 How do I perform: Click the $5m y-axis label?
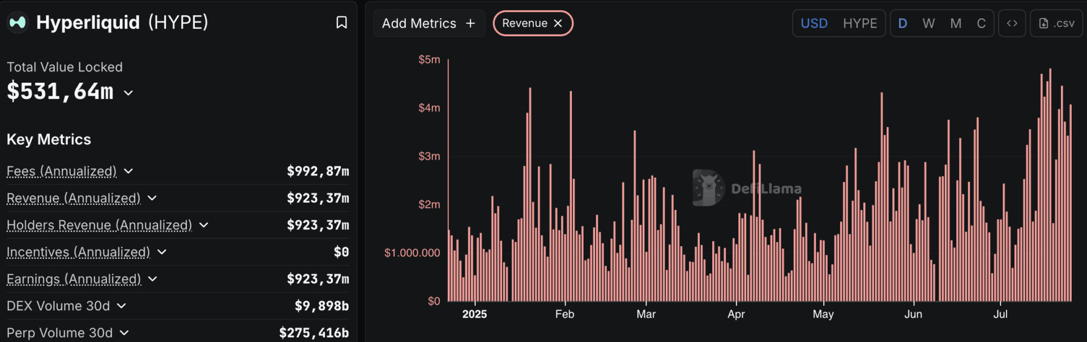click(429, 59)
